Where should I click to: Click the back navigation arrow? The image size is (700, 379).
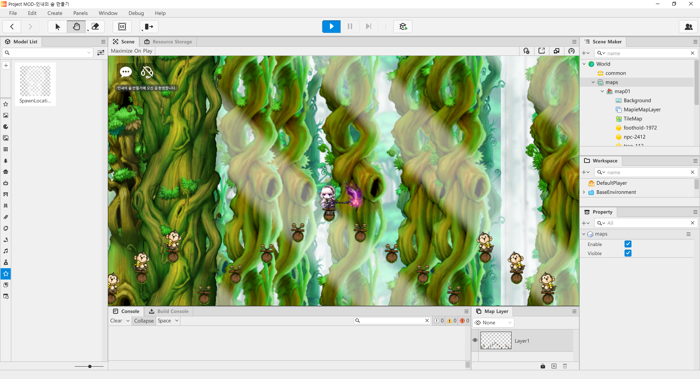coord(12,27)
